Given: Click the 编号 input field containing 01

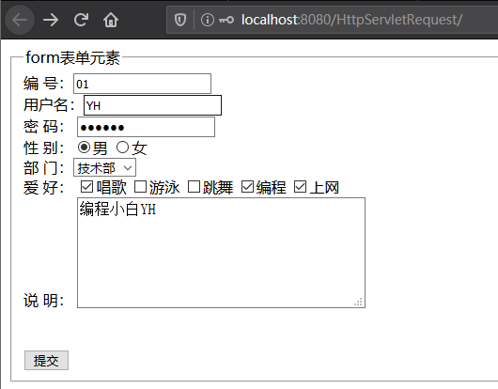Looking at the screenshot, I should tap(142, 84).
